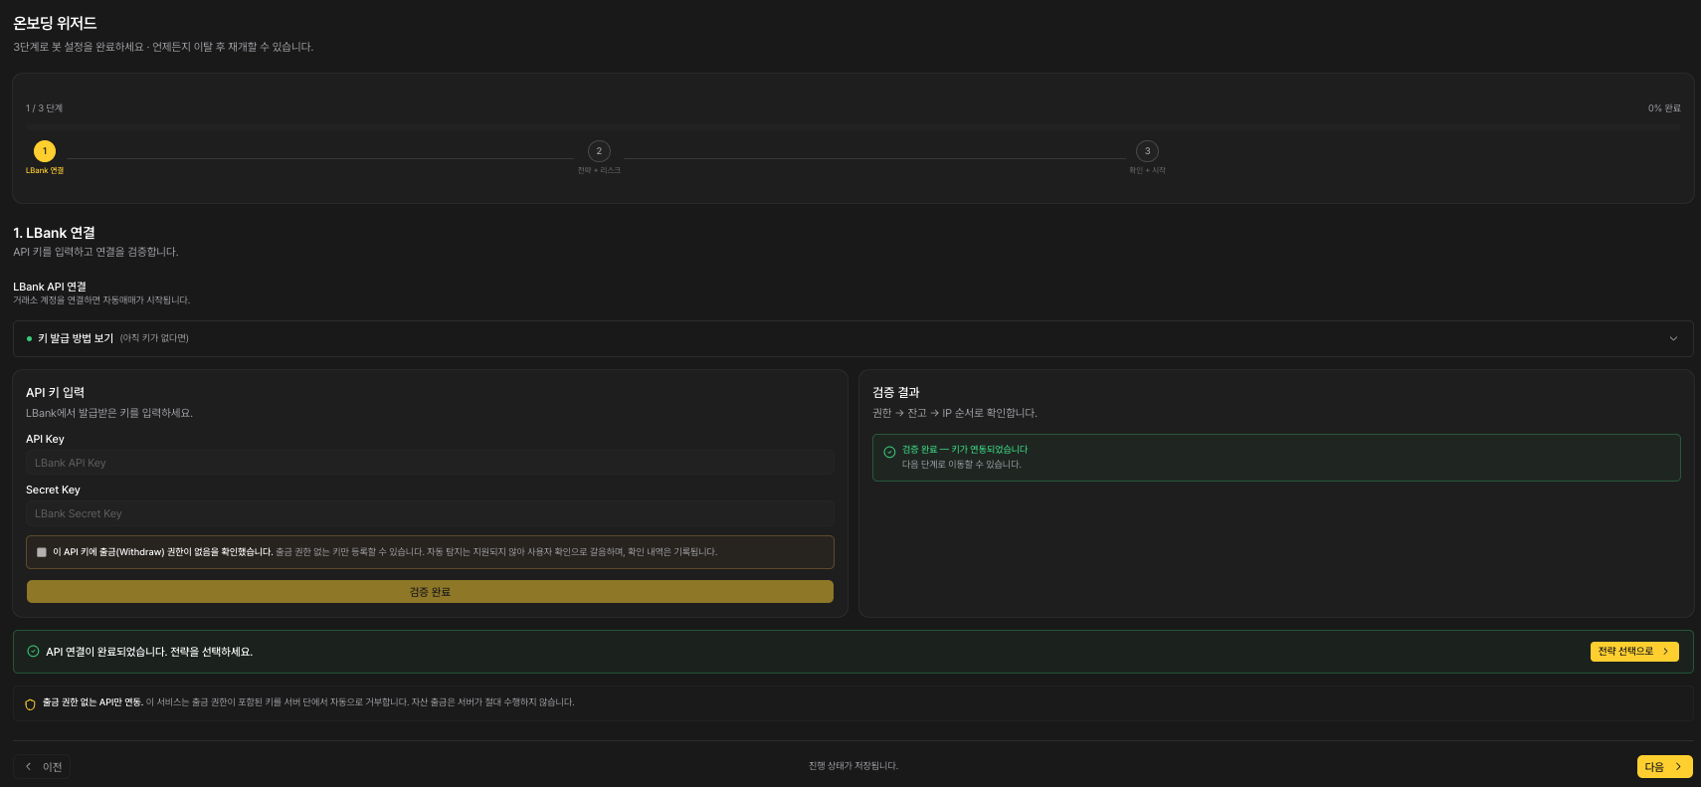Go to next step with 다음 button

pos(1664,767)
